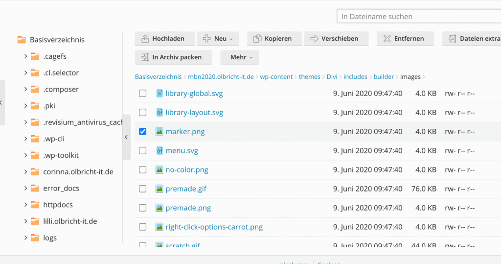Navigate to wp-content breadcrumb
Image resolution: width=501 pixels, height=264 pixels.
(x=276, y=77)
